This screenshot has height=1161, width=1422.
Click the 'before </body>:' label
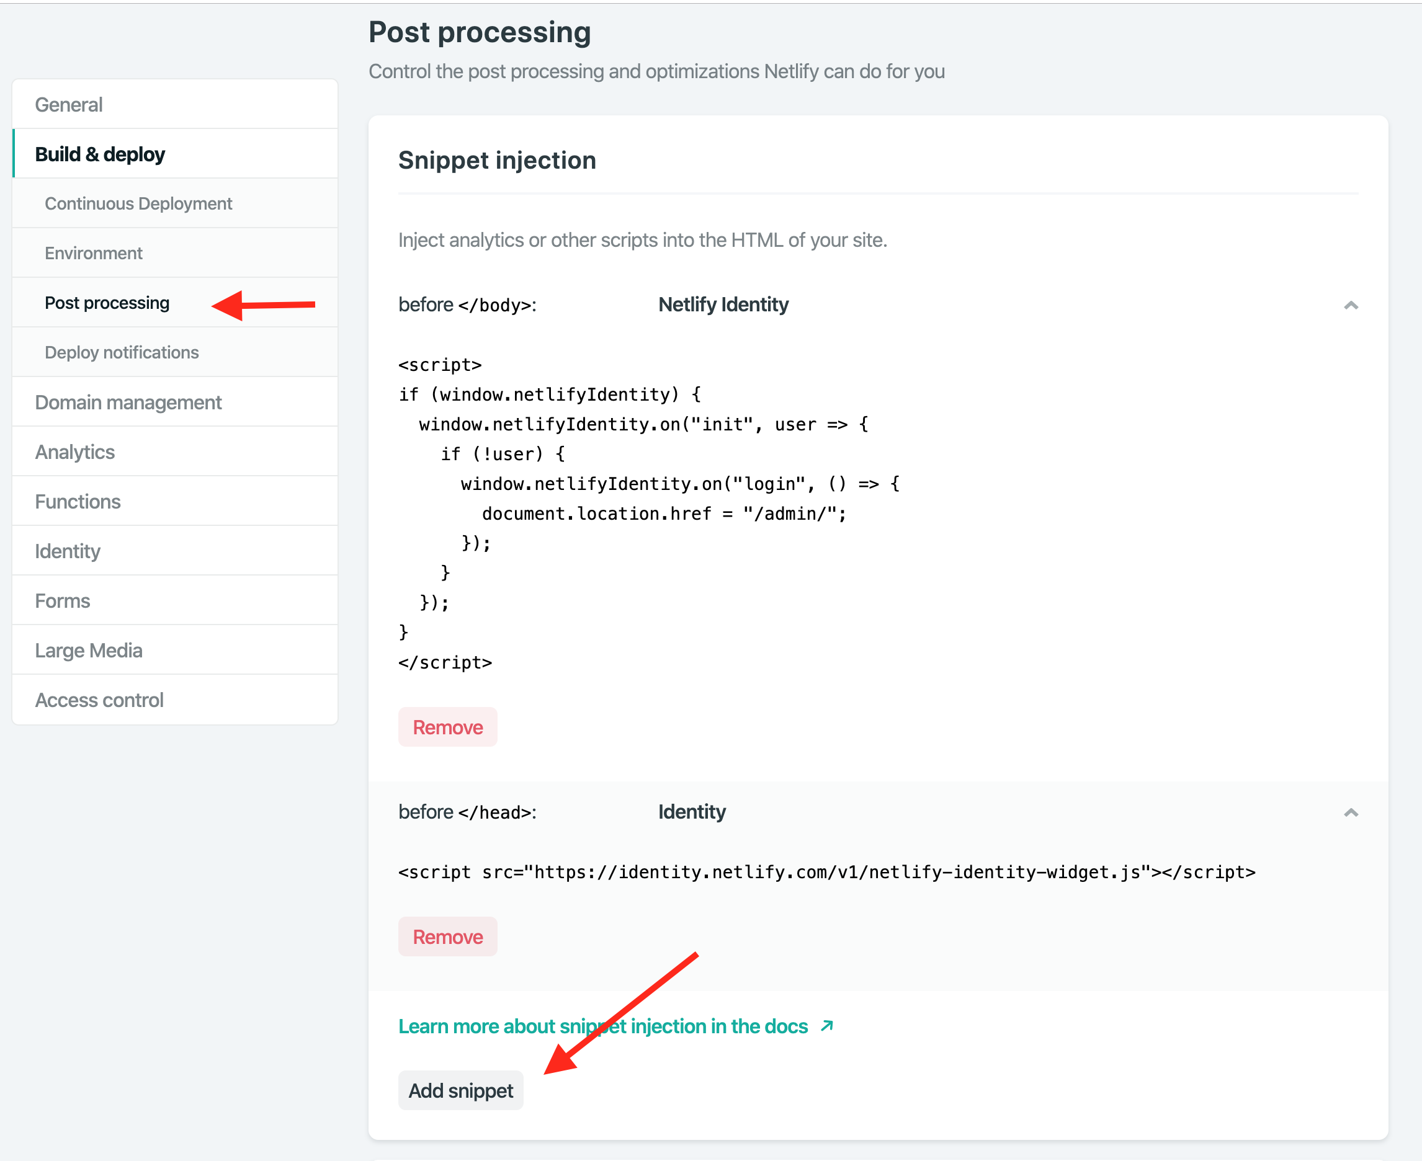(x=467, y=305)
